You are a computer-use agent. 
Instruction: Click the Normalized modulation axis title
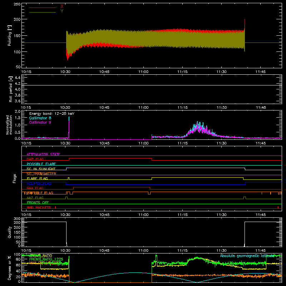click(9, 125)
